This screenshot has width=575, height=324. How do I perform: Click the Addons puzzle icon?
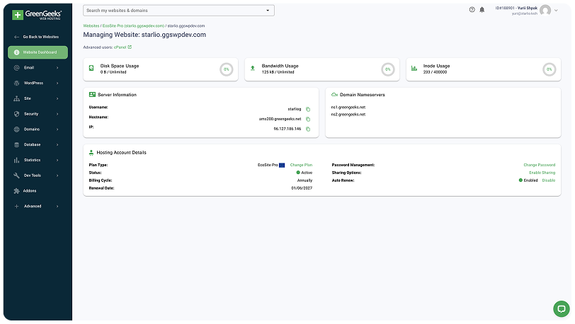coord(16,191)
